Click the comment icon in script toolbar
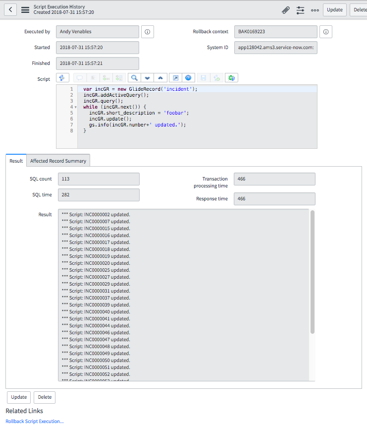Screen dimensions: 367x429 pos(80,78)
